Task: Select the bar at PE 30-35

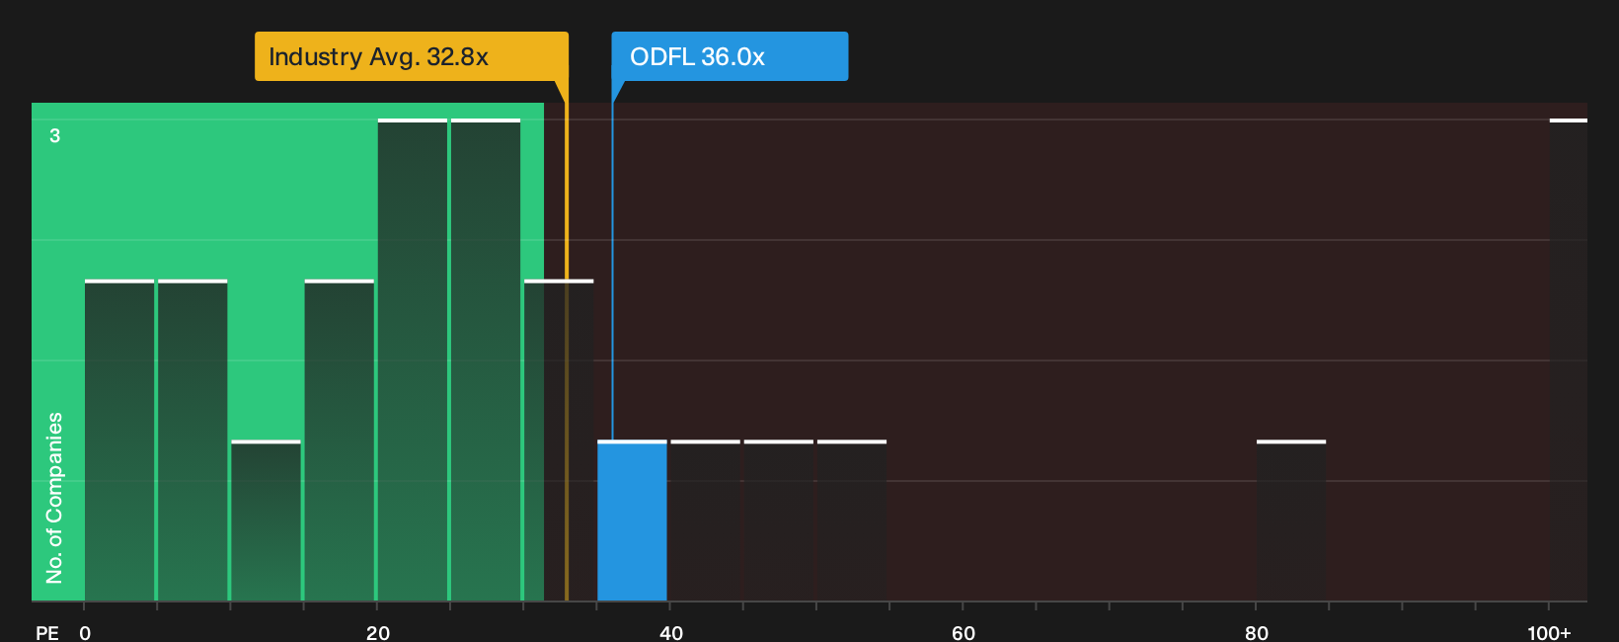Action: pyautogui.click(x=559, y=441)
